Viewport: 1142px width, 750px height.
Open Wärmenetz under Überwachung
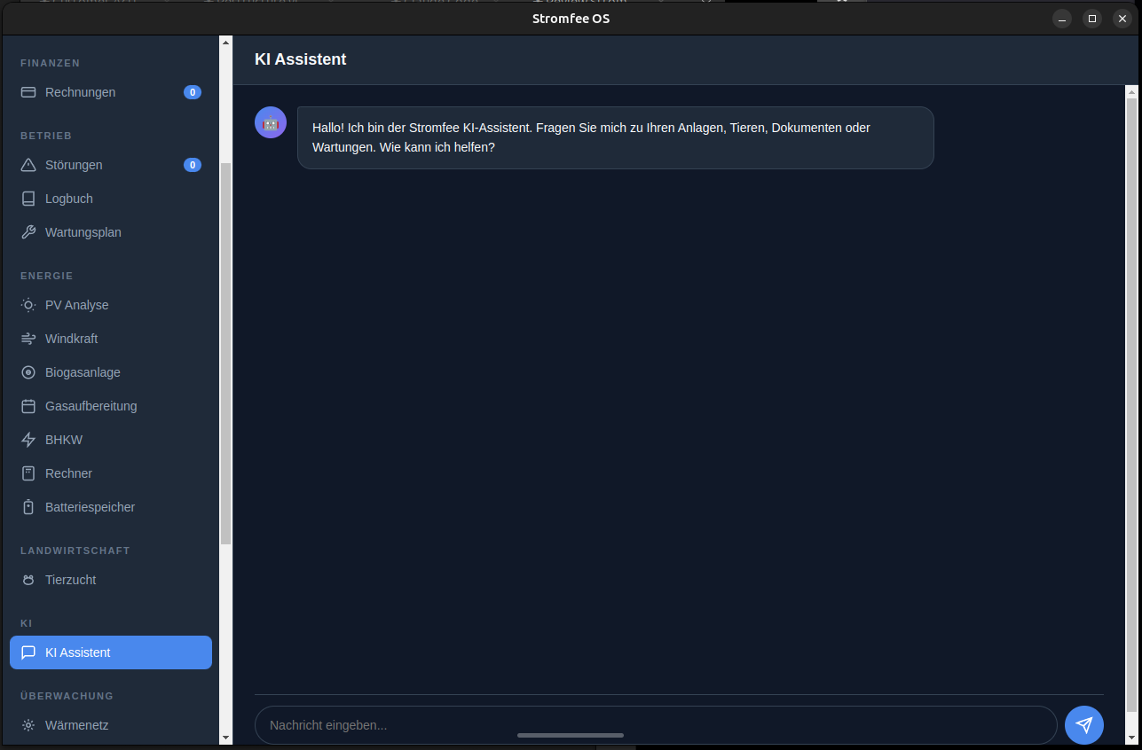point(76,725)
